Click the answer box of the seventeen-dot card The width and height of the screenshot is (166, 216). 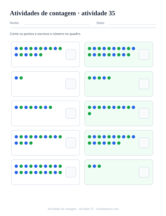click(144, 143)
